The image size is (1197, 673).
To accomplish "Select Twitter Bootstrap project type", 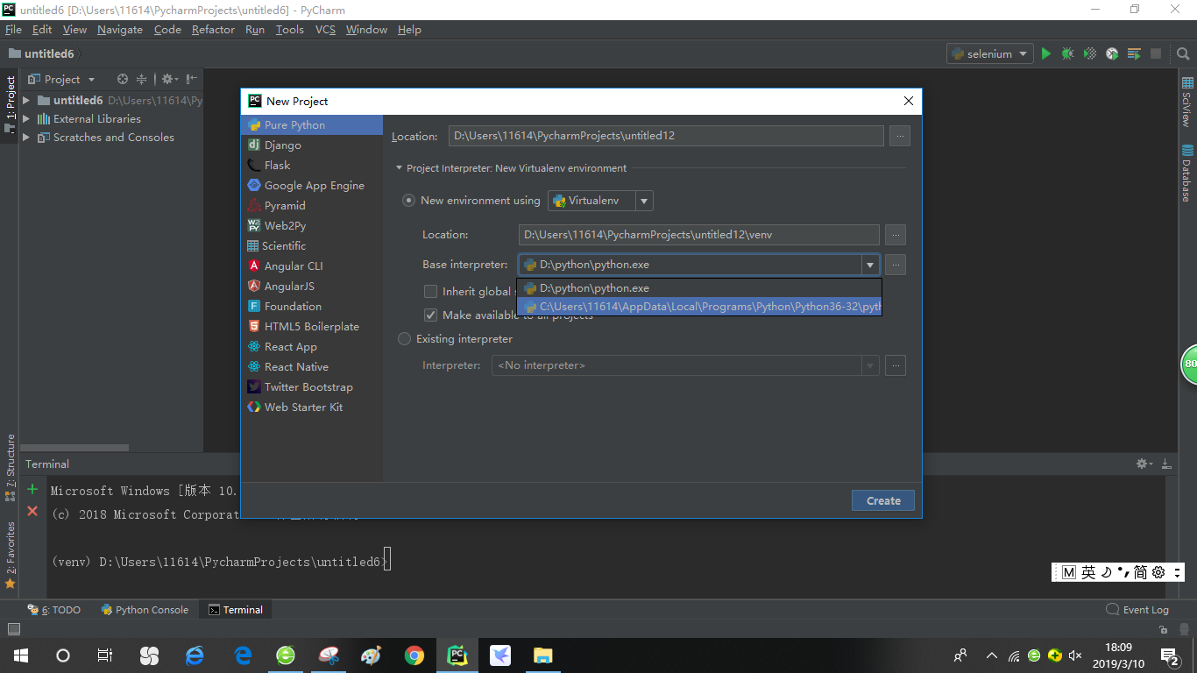I will [x=312, y=387].
